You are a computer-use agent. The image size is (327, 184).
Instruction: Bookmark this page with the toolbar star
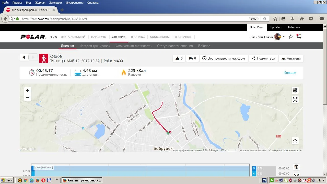(275, 19)
